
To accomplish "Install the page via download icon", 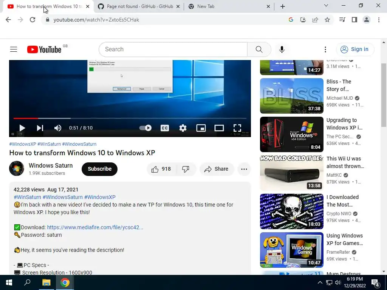I will (x=303, y=20).
